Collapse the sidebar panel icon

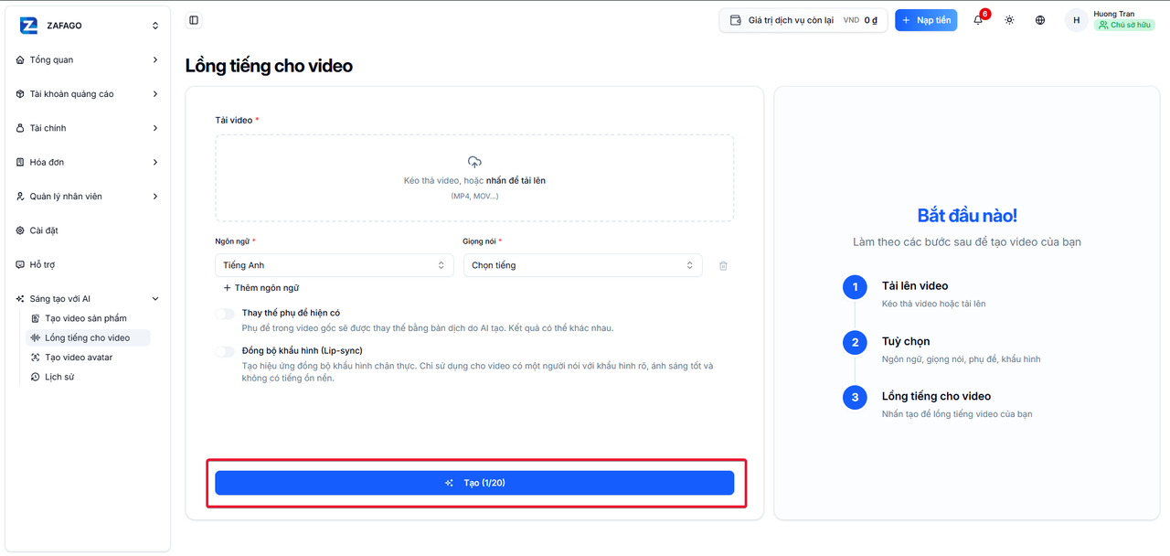point(193,20)
